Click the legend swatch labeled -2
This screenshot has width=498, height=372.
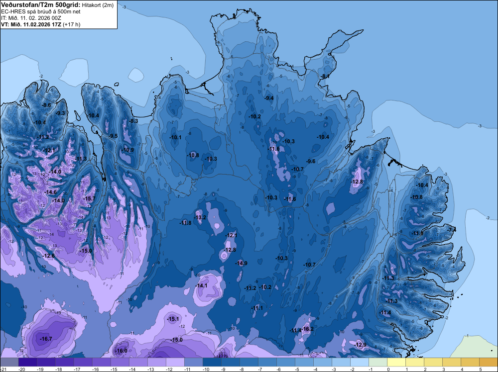(x=359, y=362)
